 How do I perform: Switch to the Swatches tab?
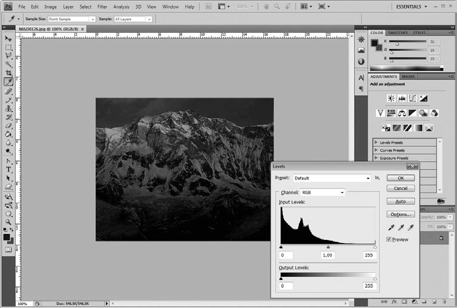(x=397, y=33)
